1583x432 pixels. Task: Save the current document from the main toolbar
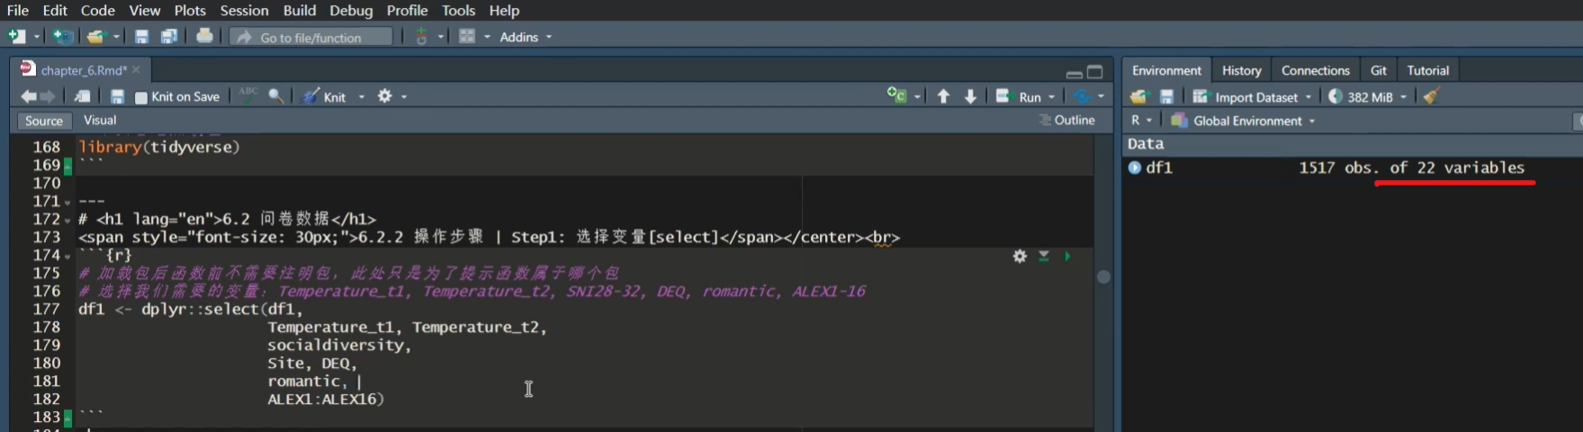pyautogui.click(x=141, y=37)
